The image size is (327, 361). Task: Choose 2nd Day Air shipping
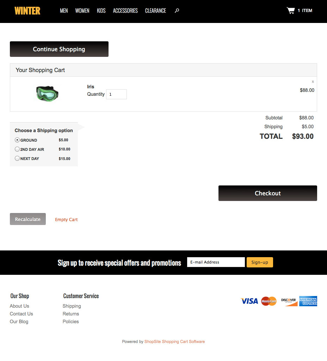pos(17,149)
